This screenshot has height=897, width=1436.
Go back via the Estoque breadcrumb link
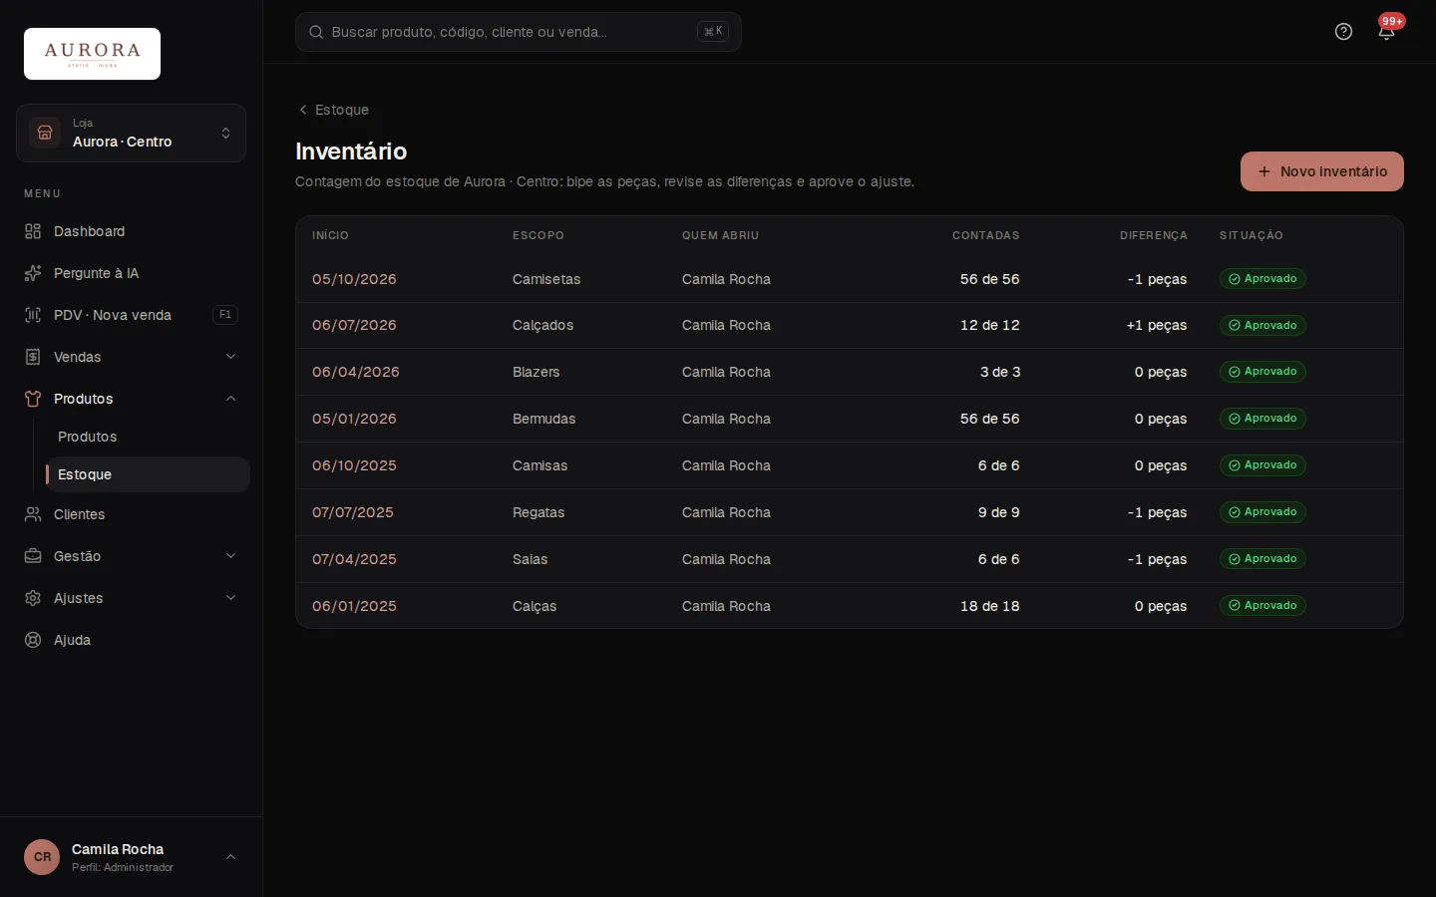pos(334,110)
